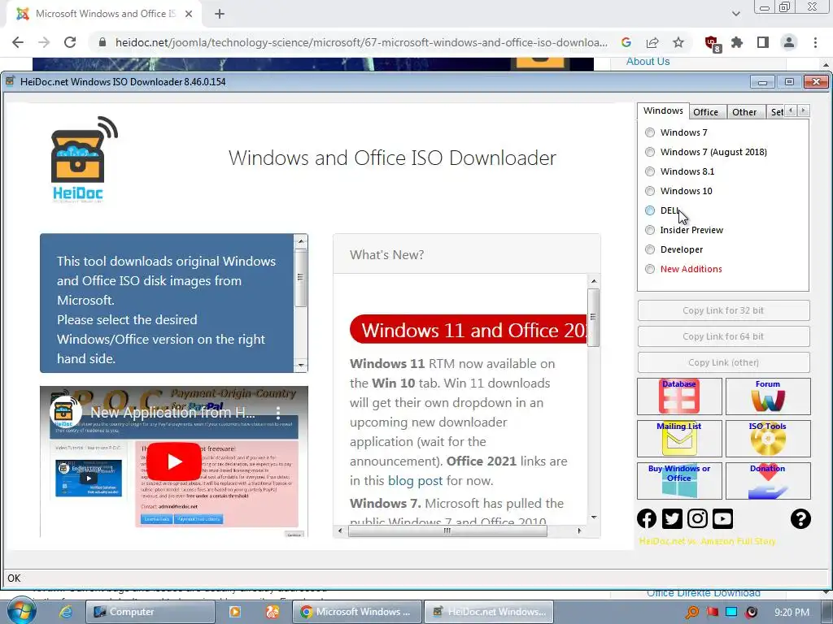Screen dimensions: 833x624
Task: Switch to the Settings tab
Action: (x=777, y=112)
